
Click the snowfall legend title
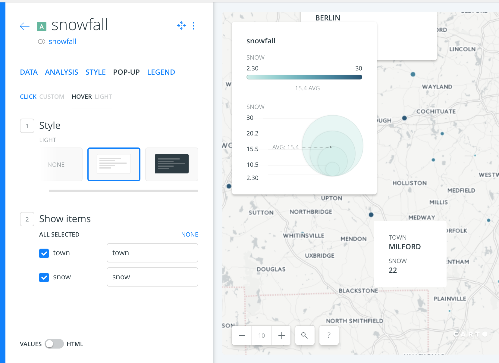[x=261, y=41]
